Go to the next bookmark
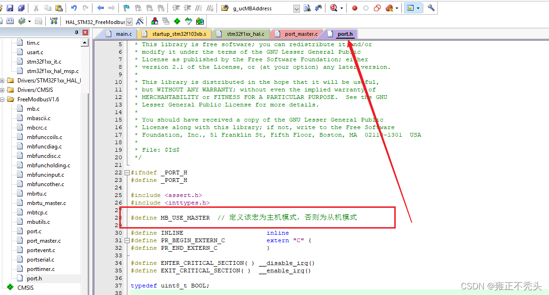The height and width of the screenshot is (295, 549). tap(150, 8)
